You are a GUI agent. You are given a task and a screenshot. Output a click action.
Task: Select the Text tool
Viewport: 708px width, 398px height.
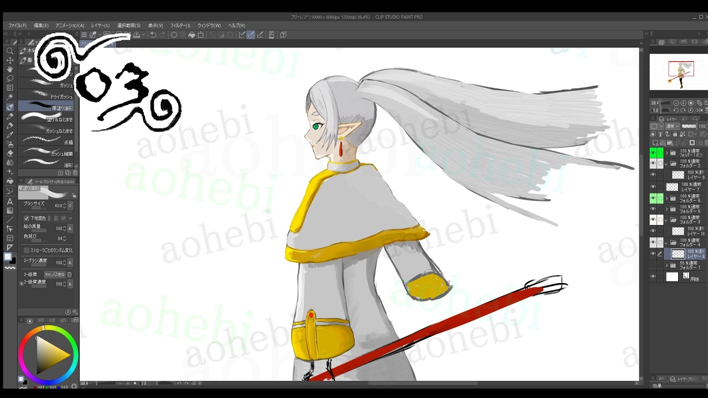click(9, 201)
